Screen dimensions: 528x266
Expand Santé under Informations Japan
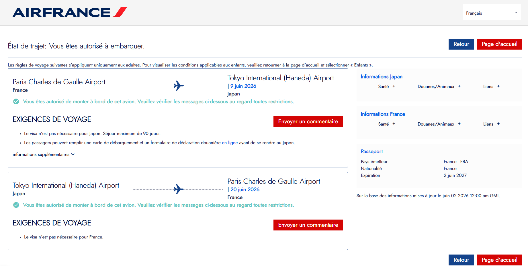click(x=386, y=86)
